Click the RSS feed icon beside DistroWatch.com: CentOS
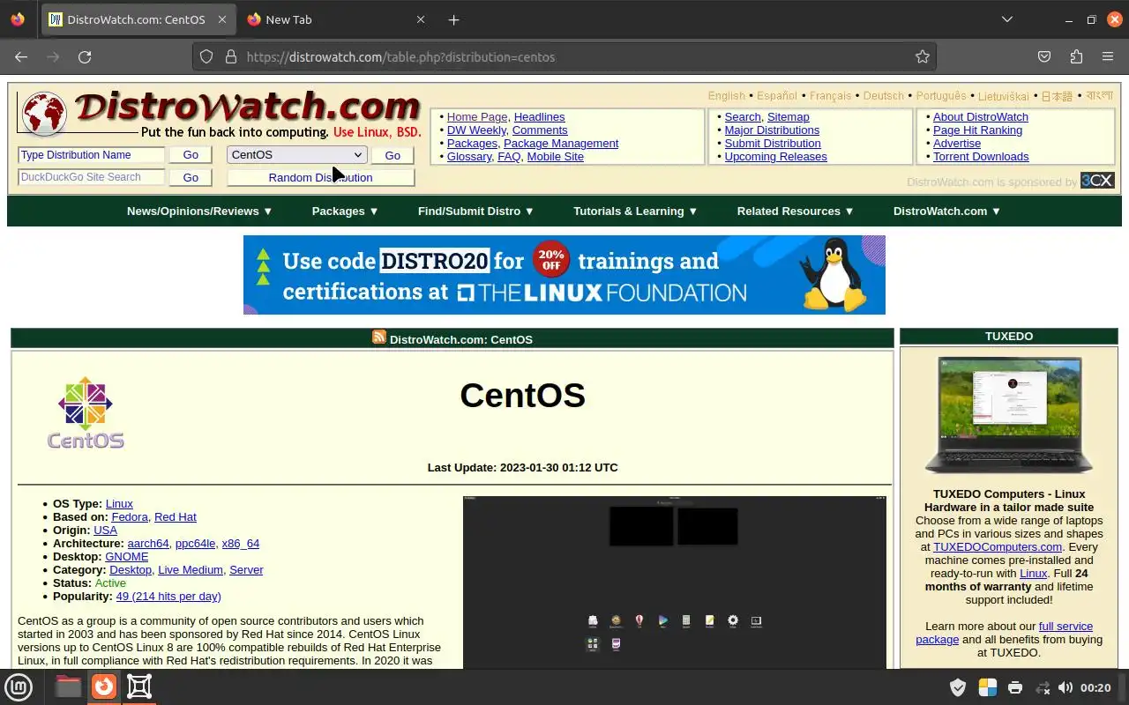The width and height of the screenshot is (1129, 705). click(379, 338)
